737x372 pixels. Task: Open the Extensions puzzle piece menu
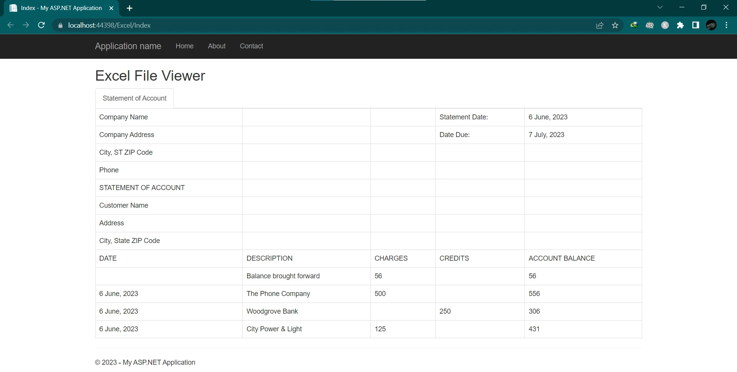(x=680, y=25)
